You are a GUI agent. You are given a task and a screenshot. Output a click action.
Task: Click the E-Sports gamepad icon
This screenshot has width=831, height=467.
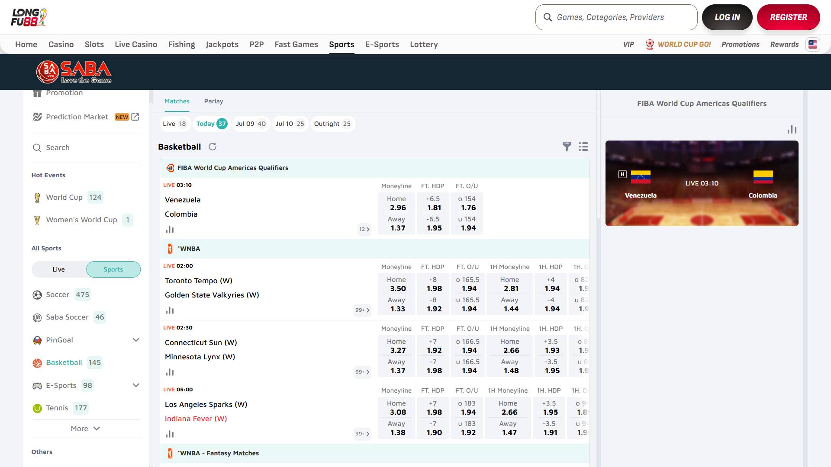37,386
